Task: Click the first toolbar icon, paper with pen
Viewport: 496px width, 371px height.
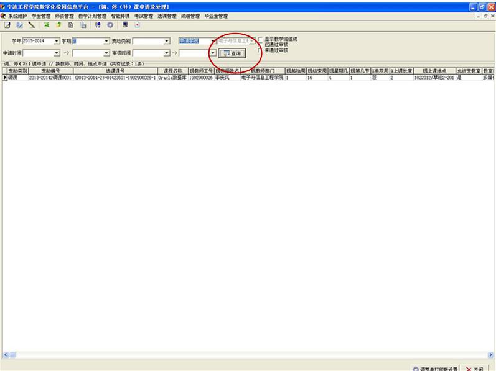Action: click(x=7, y=25)
